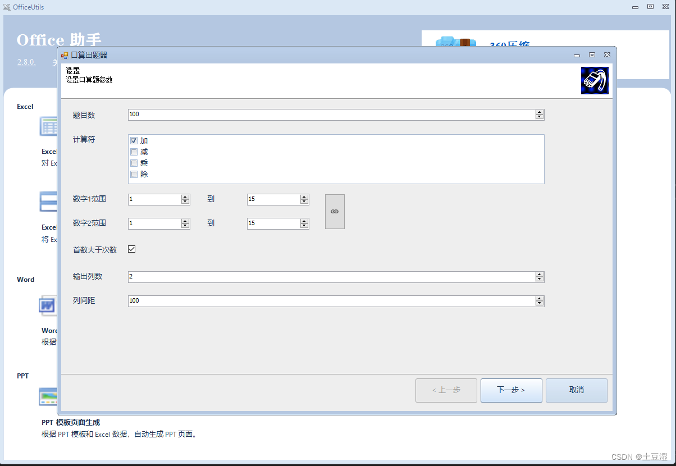The image size is (676, 466).
Task: Click the 取消 button
Action: click(x=577, y=390)
